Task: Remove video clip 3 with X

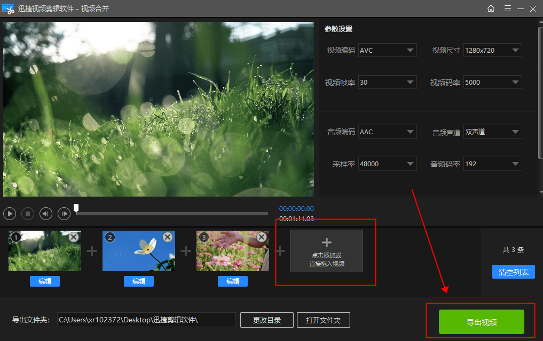Action: (262, 237)
